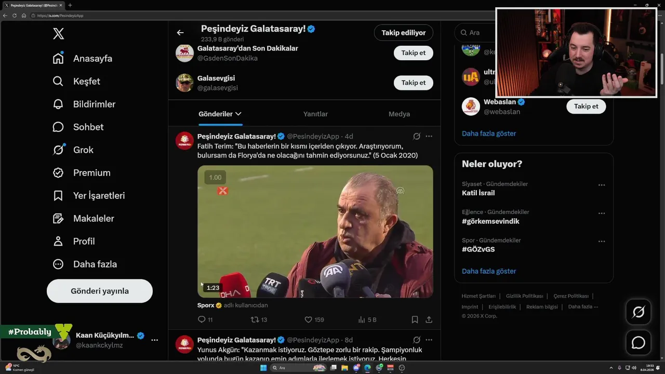Click the X logo in sidebar
665x374 pixels.
pyautogui.click(x=59, y=34)
